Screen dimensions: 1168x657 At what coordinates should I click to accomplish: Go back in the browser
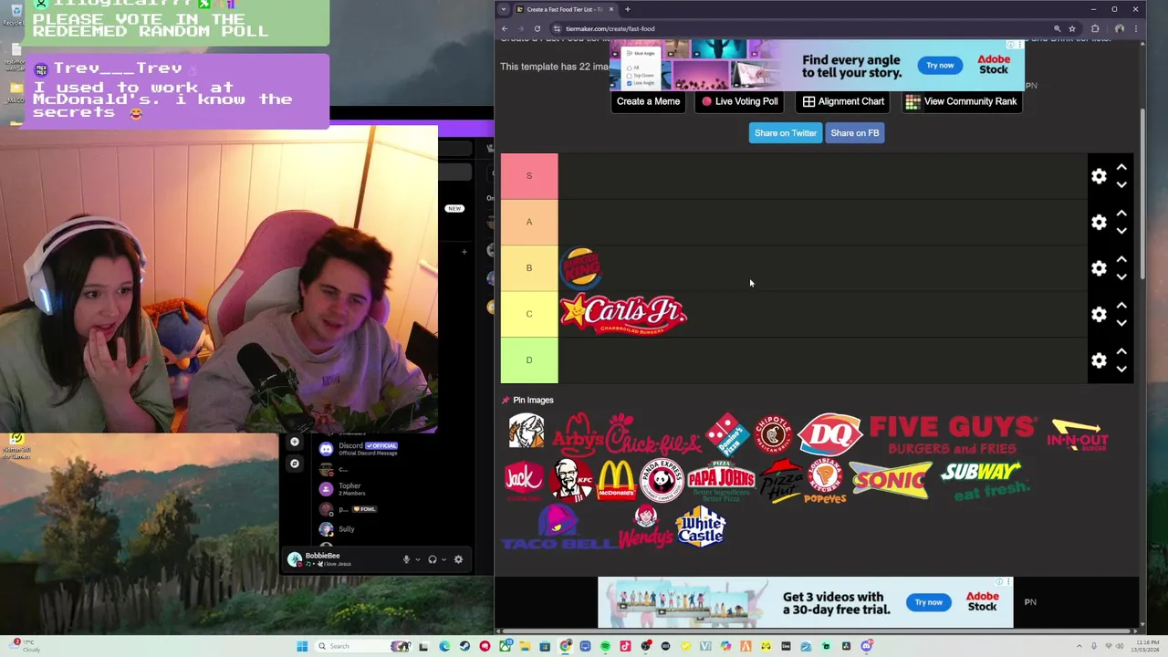pos(505,28)
